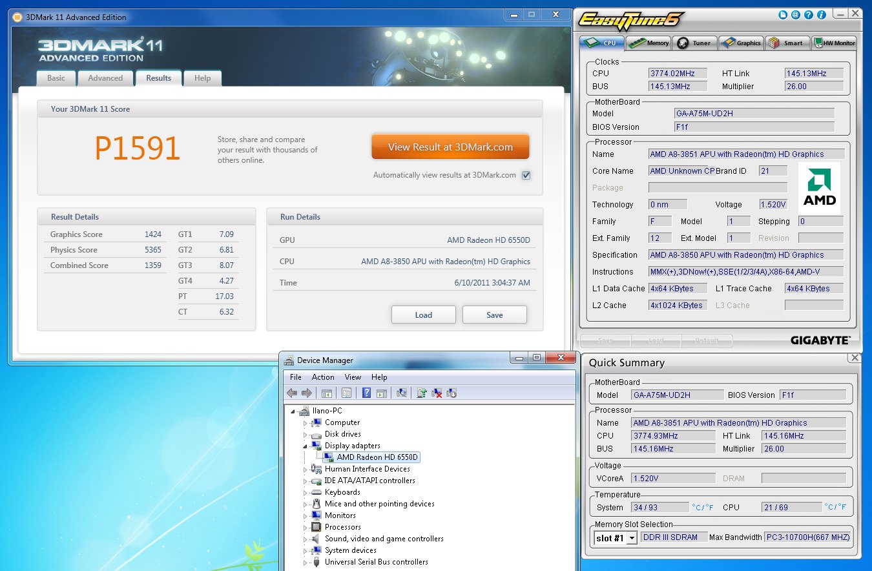Collapse the Display adapters tree node
872x571 pixels.
pyautogui.click(x=306, y=446)
